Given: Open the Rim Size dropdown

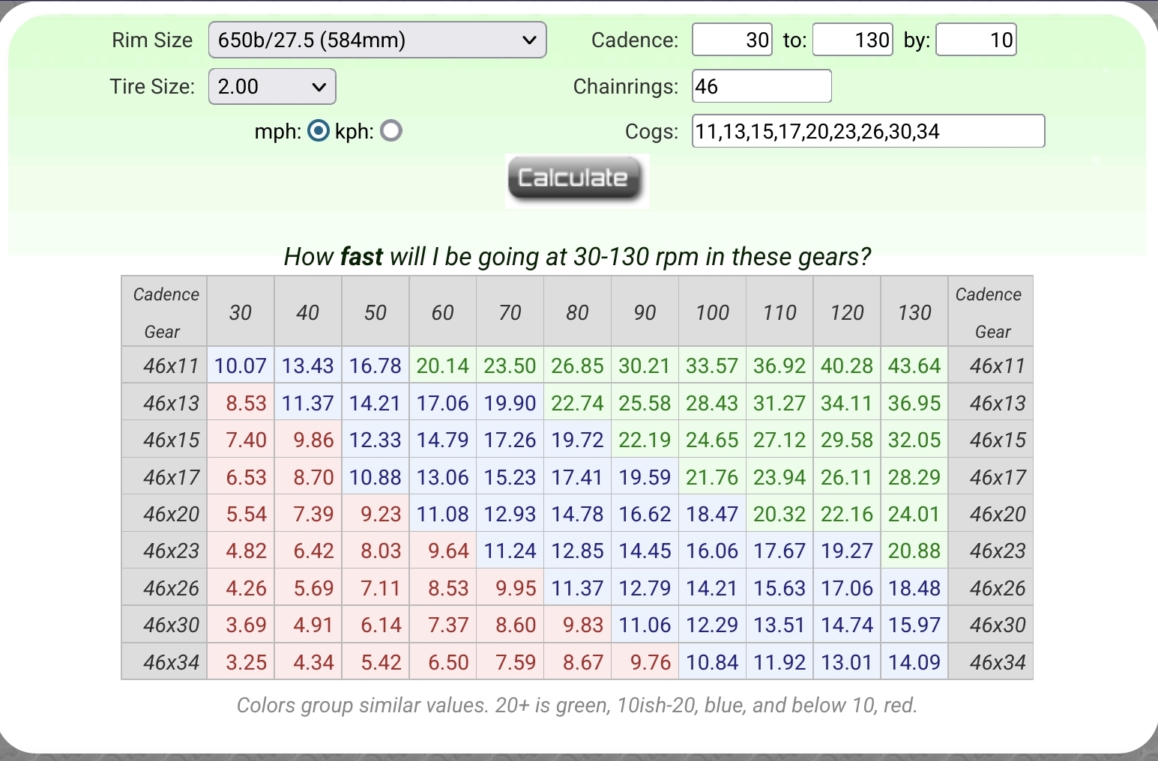Looking at the screenshot, I should (x=377, y=40).
